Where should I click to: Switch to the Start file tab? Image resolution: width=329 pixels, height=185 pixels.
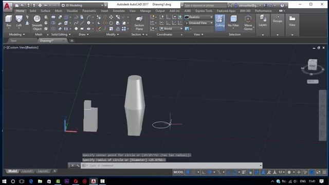(13, 41)
